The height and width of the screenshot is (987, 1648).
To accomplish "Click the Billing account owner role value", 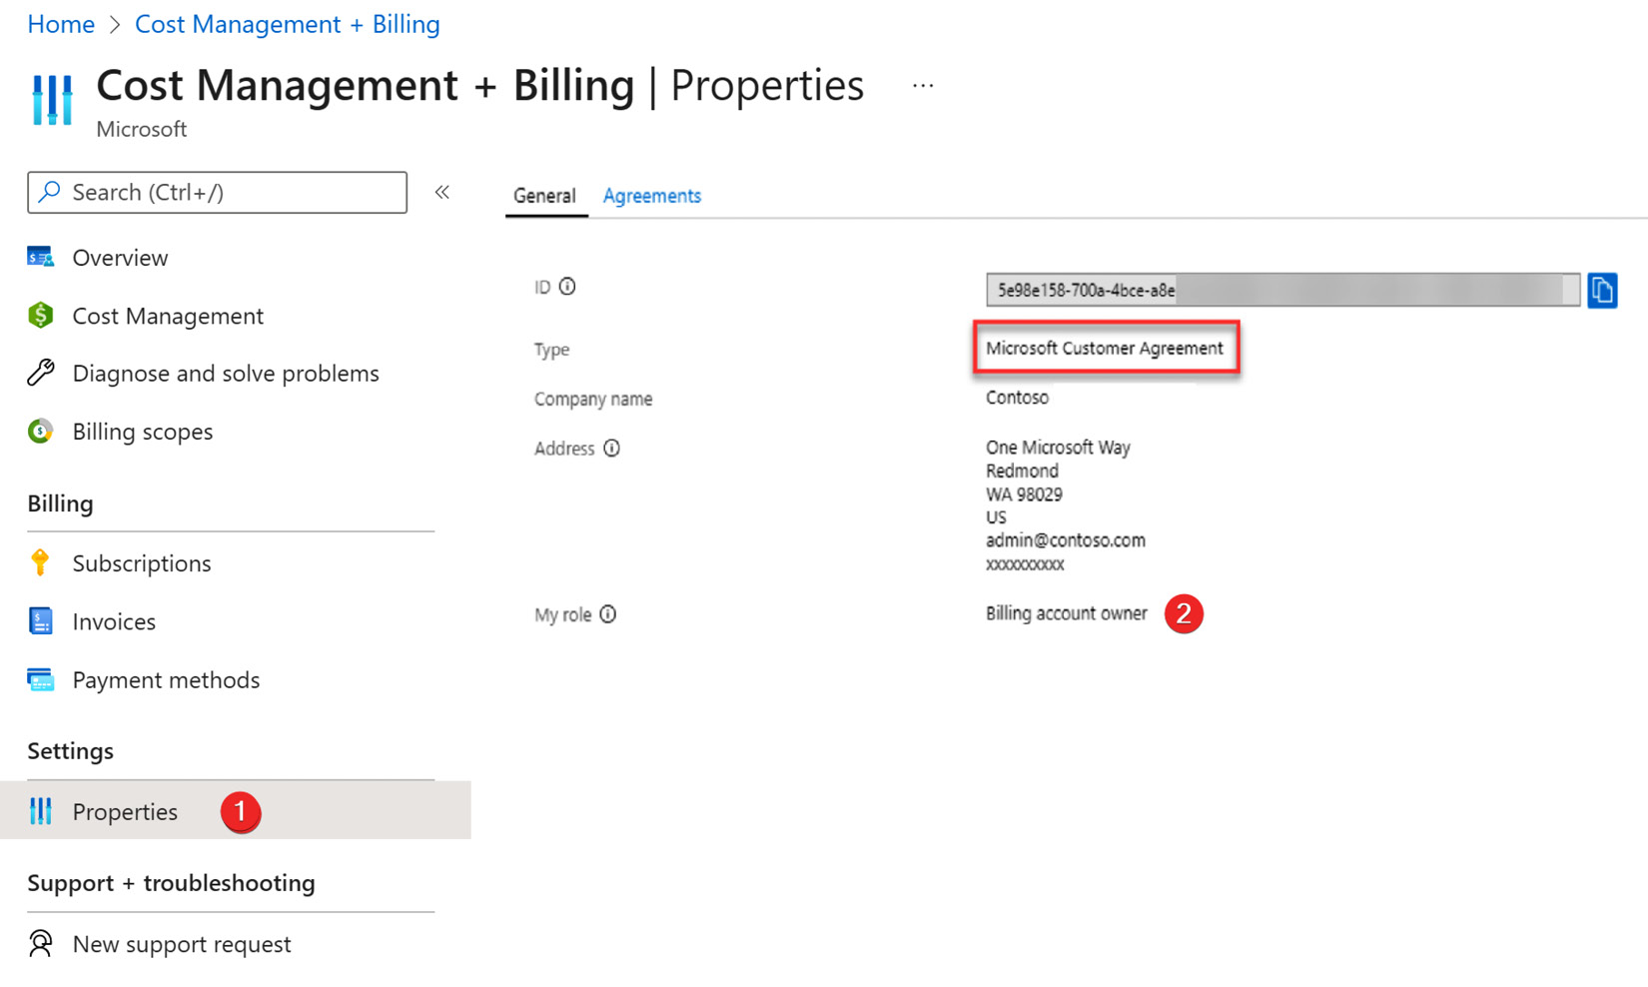I will pos(1067,613).
